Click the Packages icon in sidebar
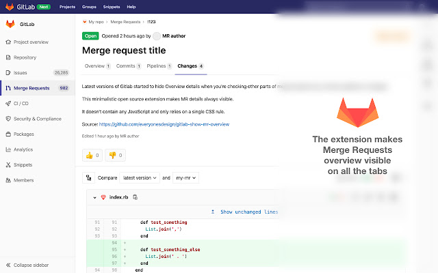 pyautogui.click(x=8, y=134)
